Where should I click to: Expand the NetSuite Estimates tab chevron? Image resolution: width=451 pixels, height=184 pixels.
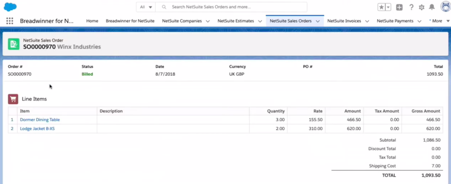click(x=260, y=21)
